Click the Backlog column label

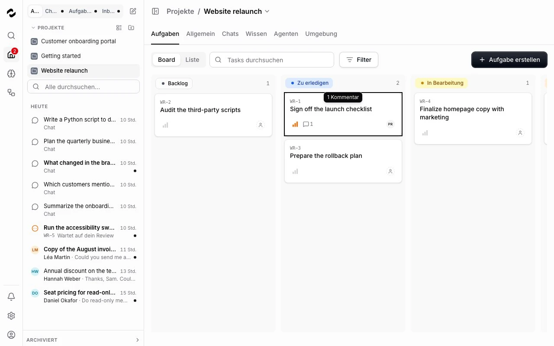click(x=174, y=83)
